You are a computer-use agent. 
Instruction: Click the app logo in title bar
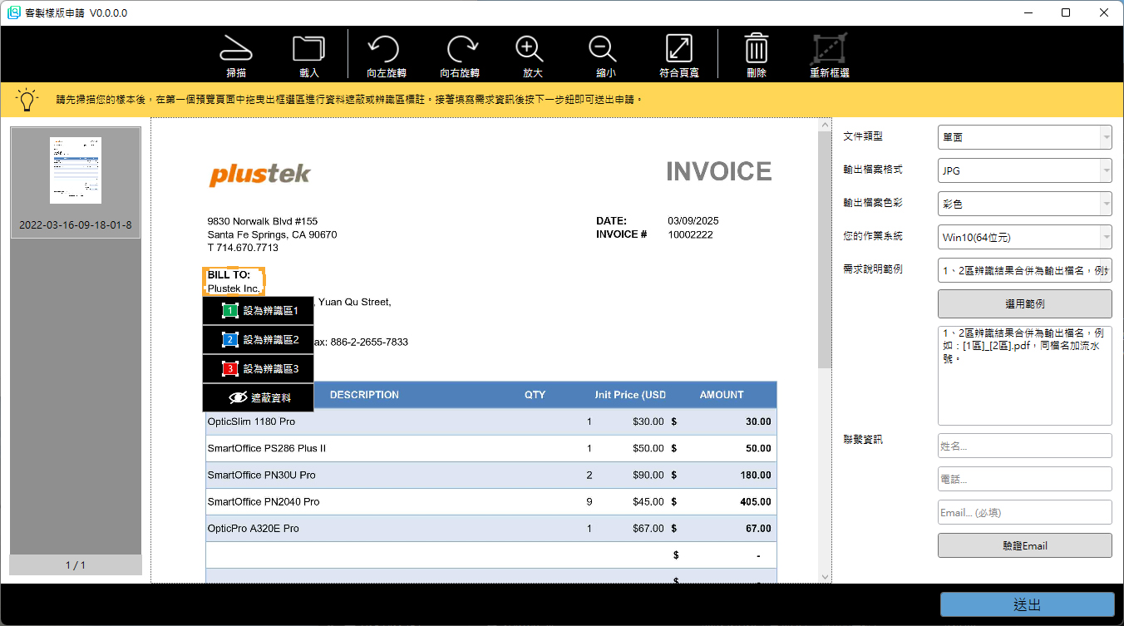(x=14, y=12)
